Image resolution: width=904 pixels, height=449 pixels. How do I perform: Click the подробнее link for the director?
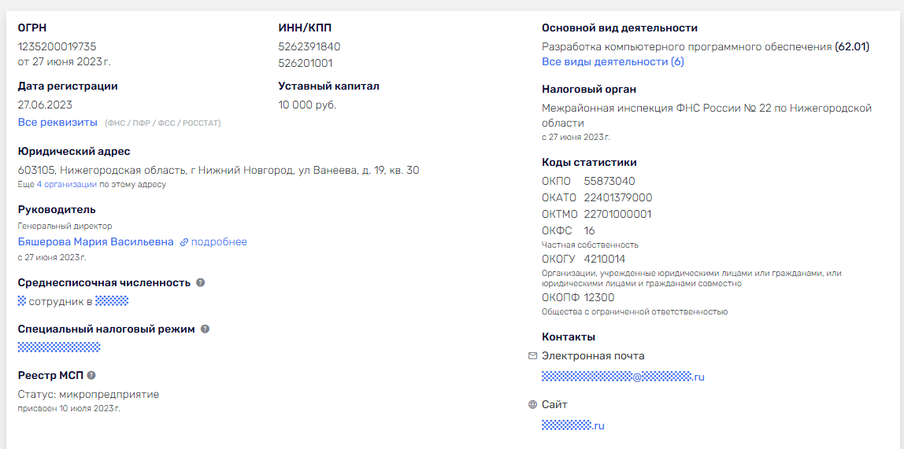219,242
